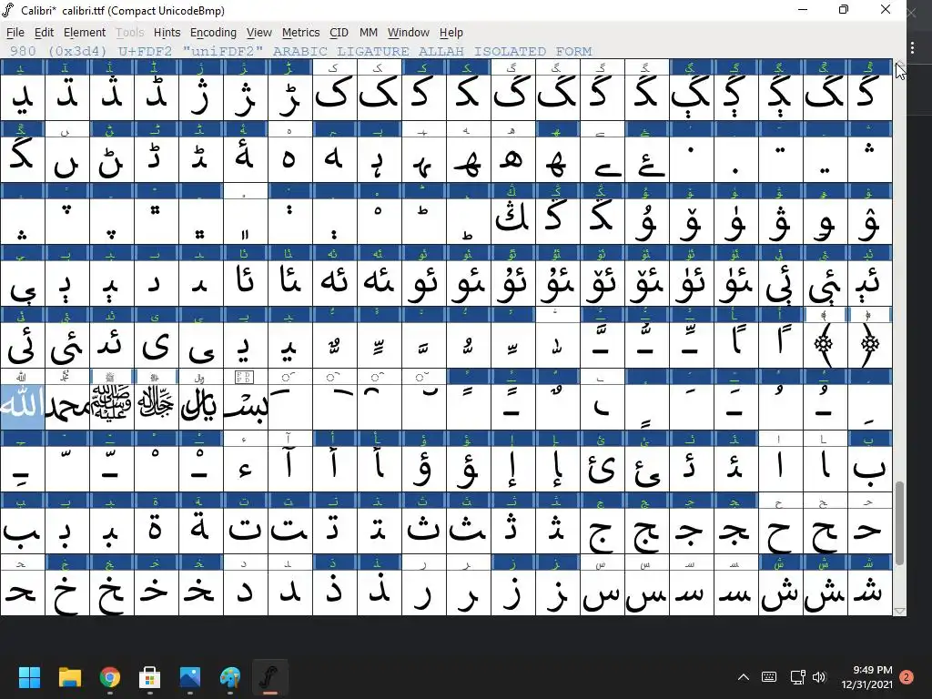Launch Google Chrome from the taskbar
The height and width of the screenshot is (699, 932).
(x=110, y=677)
